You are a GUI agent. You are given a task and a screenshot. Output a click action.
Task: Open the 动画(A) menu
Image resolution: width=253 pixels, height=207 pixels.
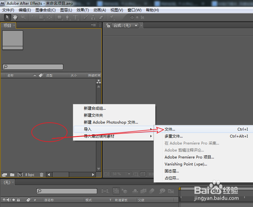click(100, 10)
